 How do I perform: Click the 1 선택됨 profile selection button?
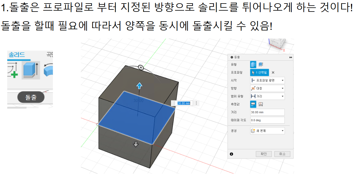260,72
